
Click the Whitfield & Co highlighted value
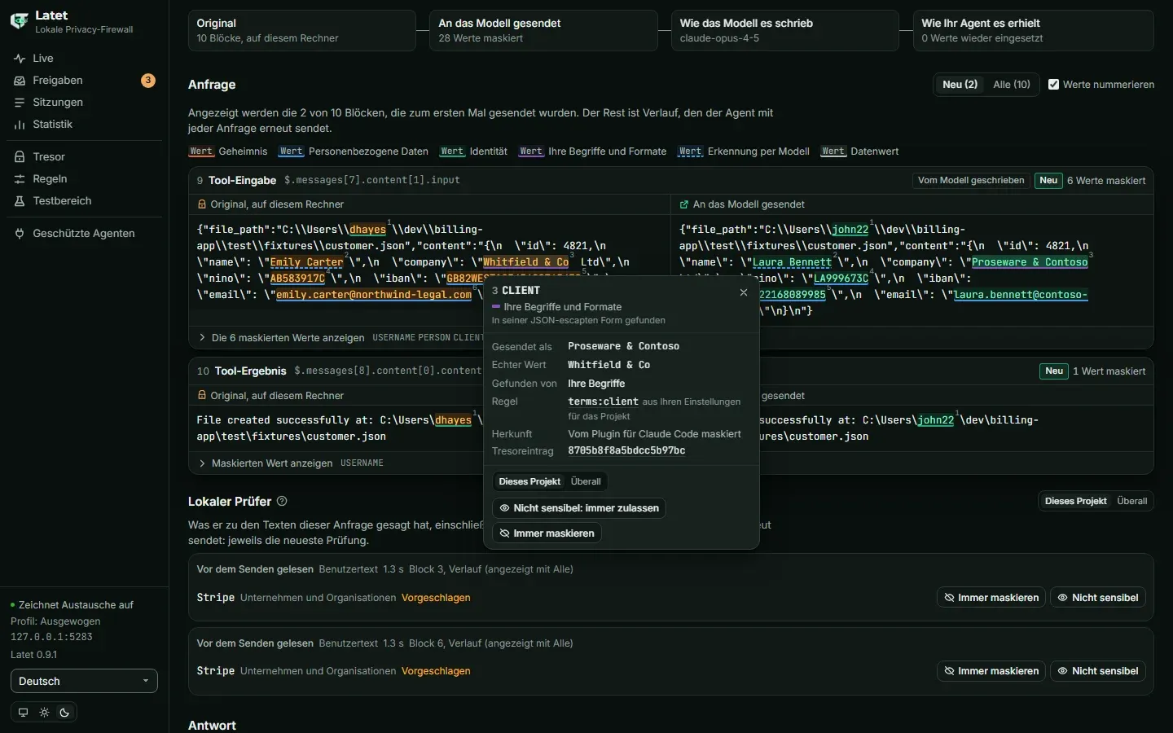[x=525, y=262]
